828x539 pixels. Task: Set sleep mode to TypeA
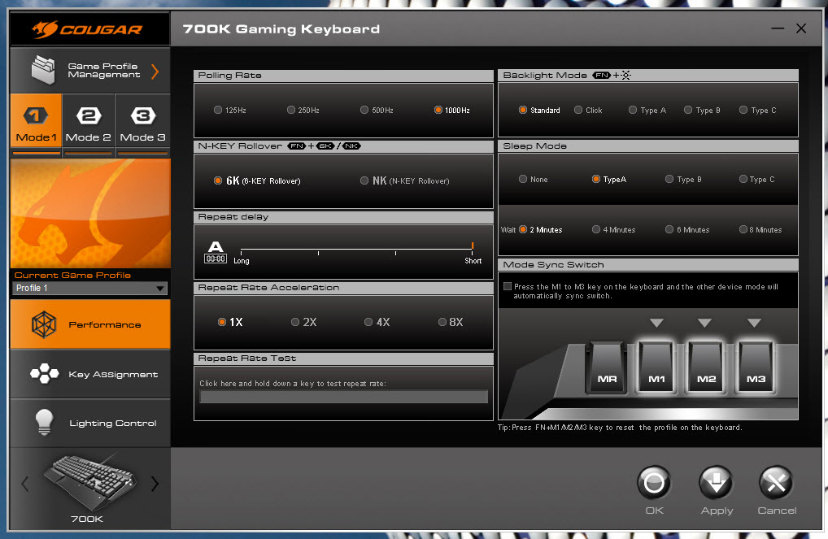(596, 179)
